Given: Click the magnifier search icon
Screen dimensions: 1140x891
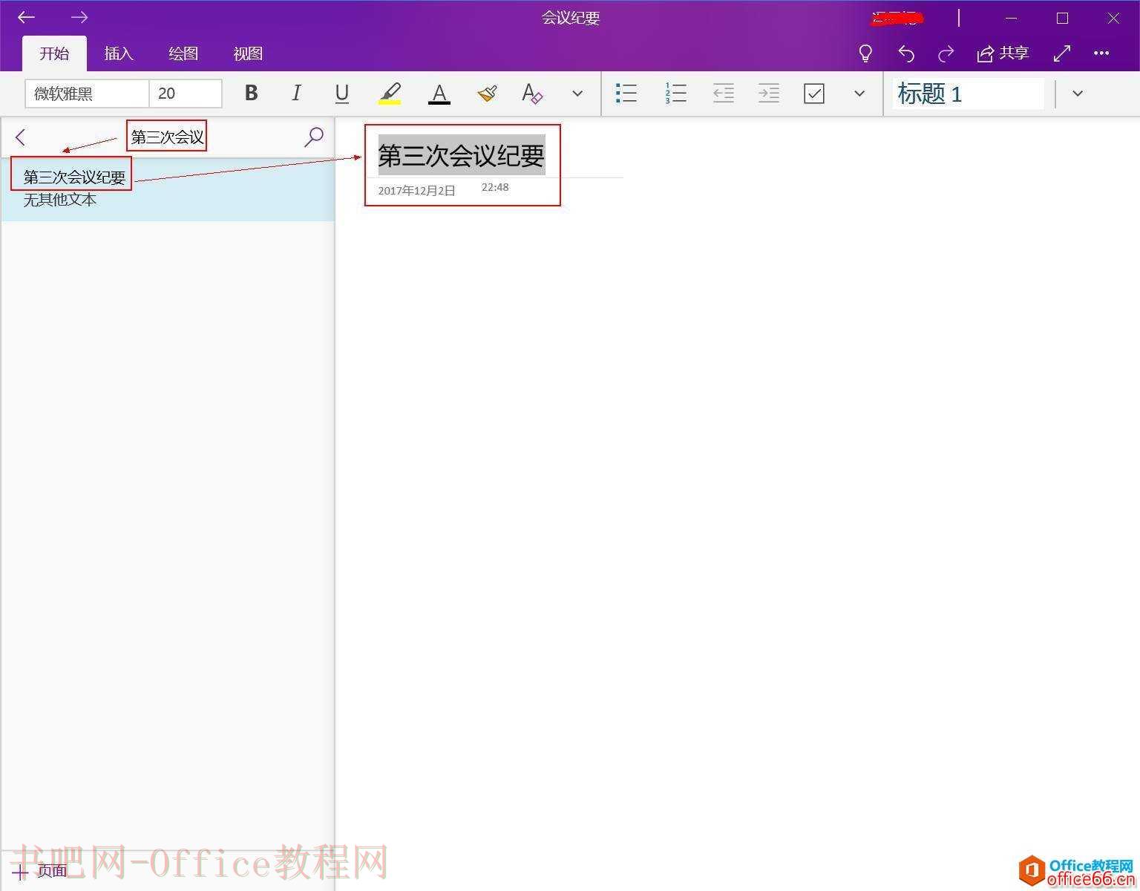Looking at the screenshot, I should [x=314, y=137].
